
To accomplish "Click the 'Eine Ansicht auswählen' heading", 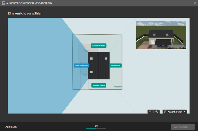I will pos(25,13).
